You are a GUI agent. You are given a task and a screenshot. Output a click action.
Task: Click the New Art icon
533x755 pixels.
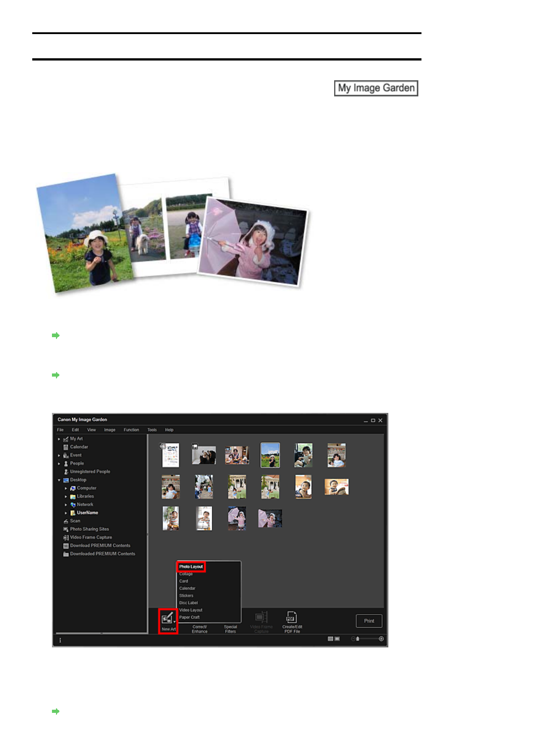[168, 620]
